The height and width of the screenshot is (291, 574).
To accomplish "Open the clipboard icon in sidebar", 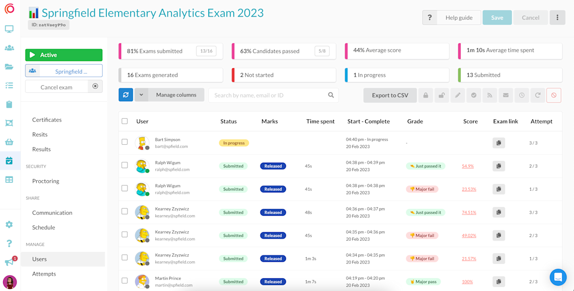I will [x=9, y=104].
